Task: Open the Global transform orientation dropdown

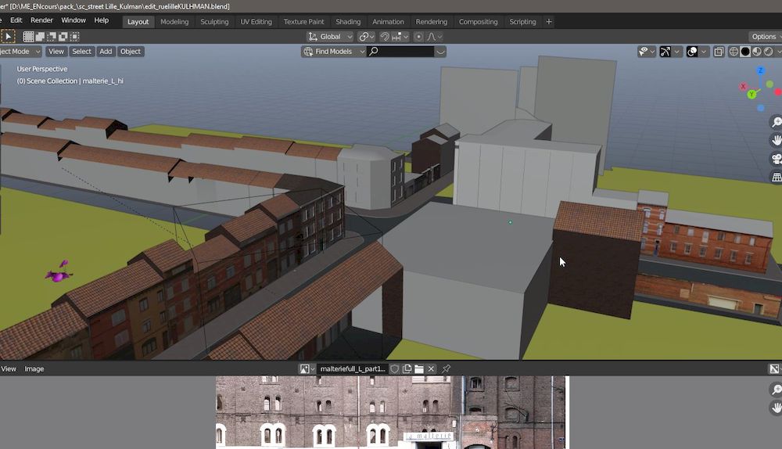Action: tap(331, 37)
